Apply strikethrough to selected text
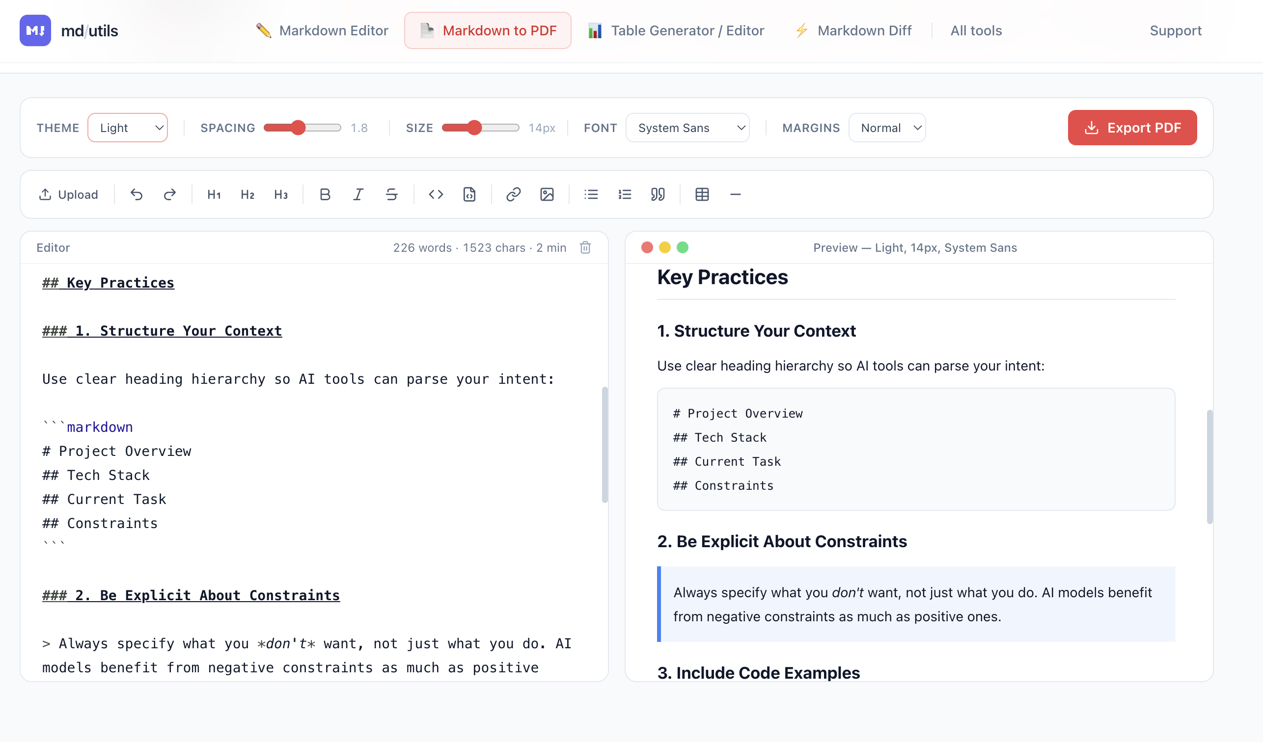 [392, 194]
